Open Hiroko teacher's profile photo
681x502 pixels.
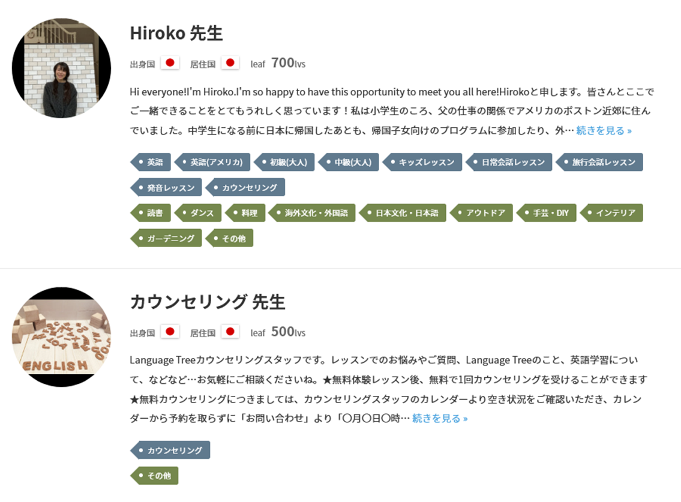tap(61, 68)
